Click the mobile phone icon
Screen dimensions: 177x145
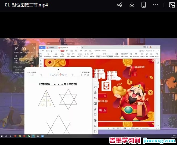(144, 5)
